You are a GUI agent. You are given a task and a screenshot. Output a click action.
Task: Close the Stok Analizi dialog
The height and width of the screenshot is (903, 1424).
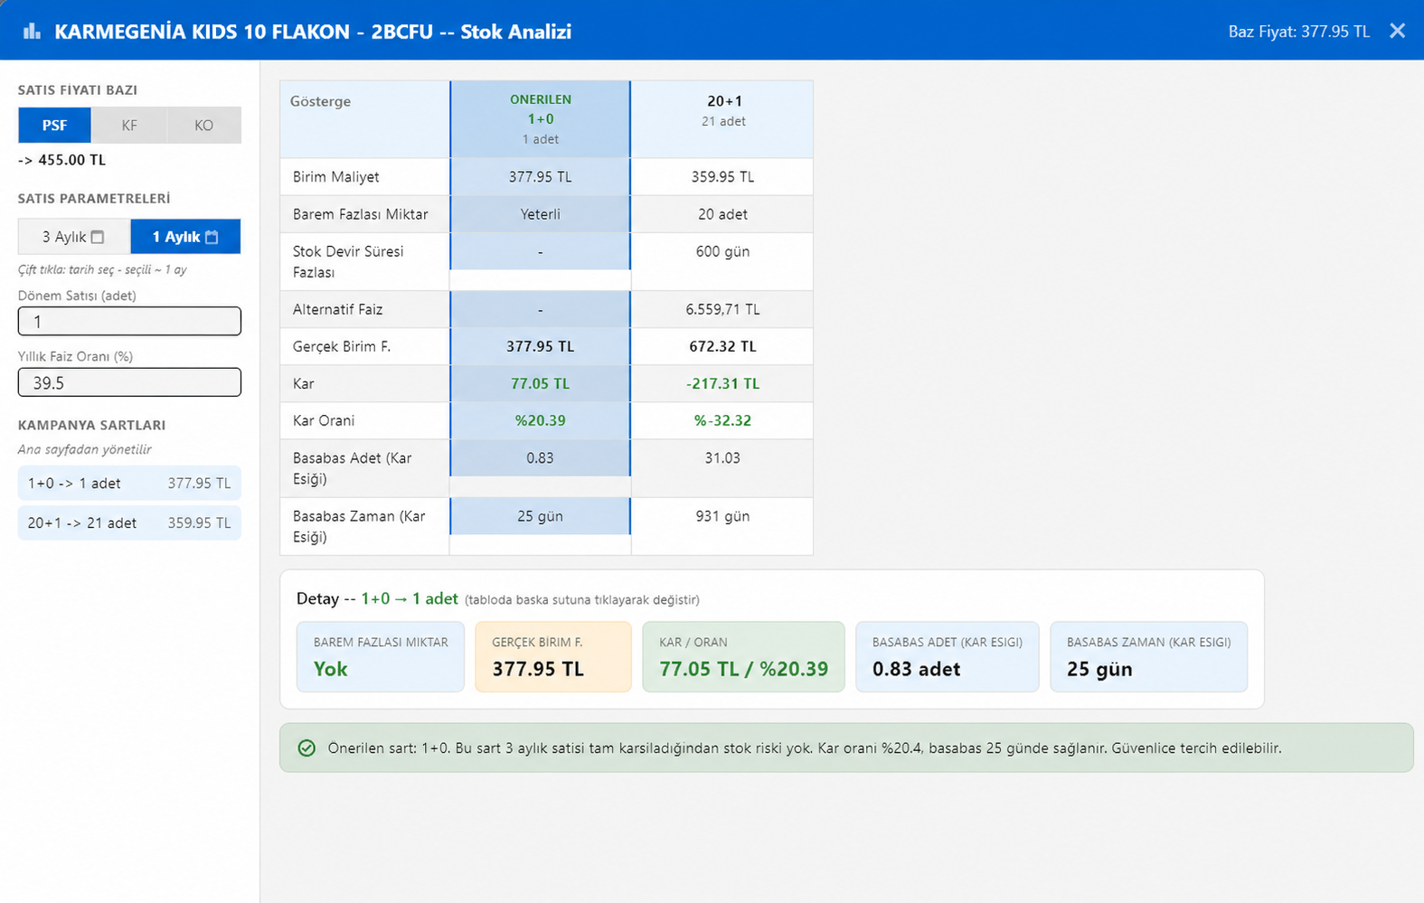[x=1397, y=31]
